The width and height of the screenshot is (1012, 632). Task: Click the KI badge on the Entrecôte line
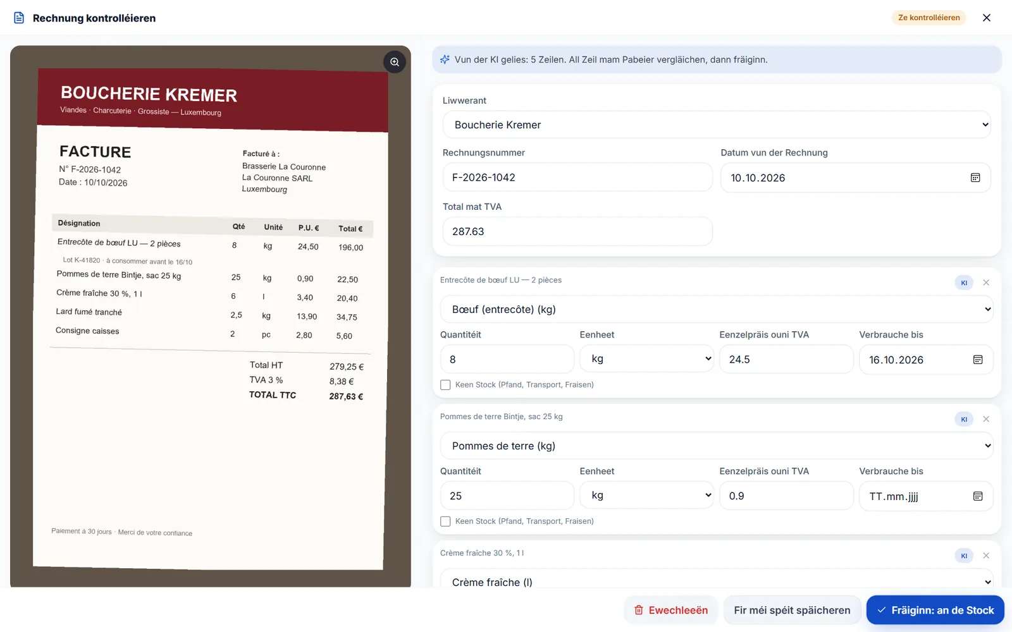tap(964, 283)
